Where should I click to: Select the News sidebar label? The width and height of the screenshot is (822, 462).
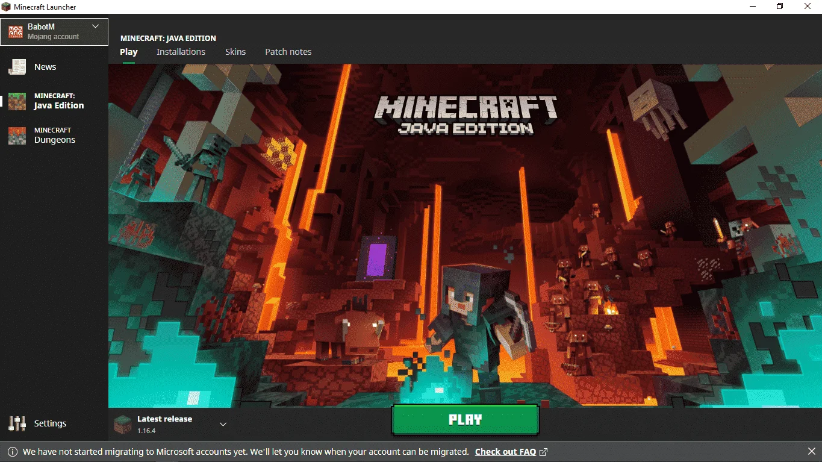click(45, 67)
